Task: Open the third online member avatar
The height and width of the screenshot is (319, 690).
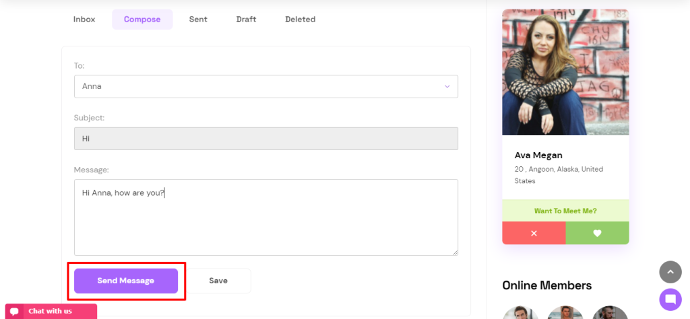Action: tap(610, 313)
